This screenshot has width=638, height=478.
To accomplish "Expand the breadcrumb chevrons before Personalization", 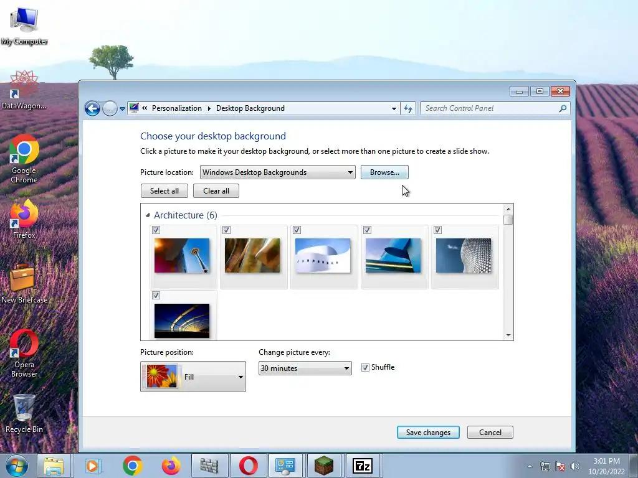I will 145,108.
